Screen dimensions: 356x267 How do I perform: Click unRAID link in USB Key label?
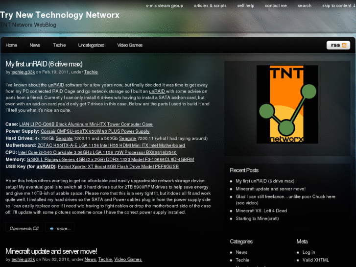[x=45, y=167]
